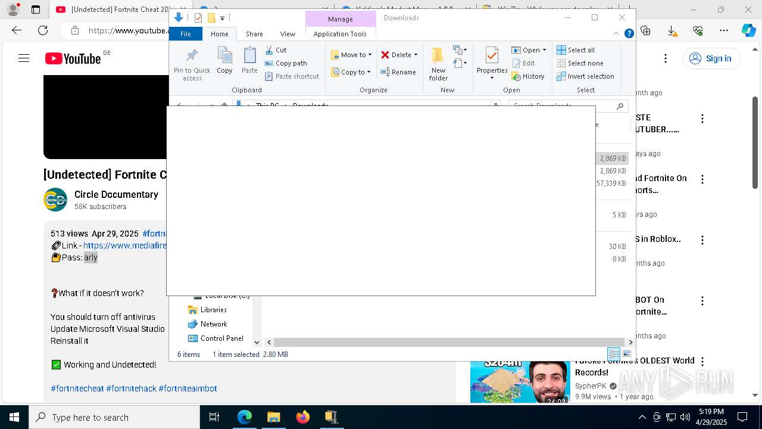Open Circle Documentary channel name link
762x429 pixels.
coord(116,194)
